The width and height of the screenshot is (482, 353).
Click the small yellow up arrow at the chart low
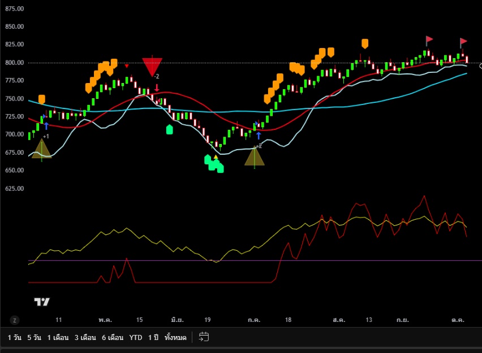pos(216,156)
